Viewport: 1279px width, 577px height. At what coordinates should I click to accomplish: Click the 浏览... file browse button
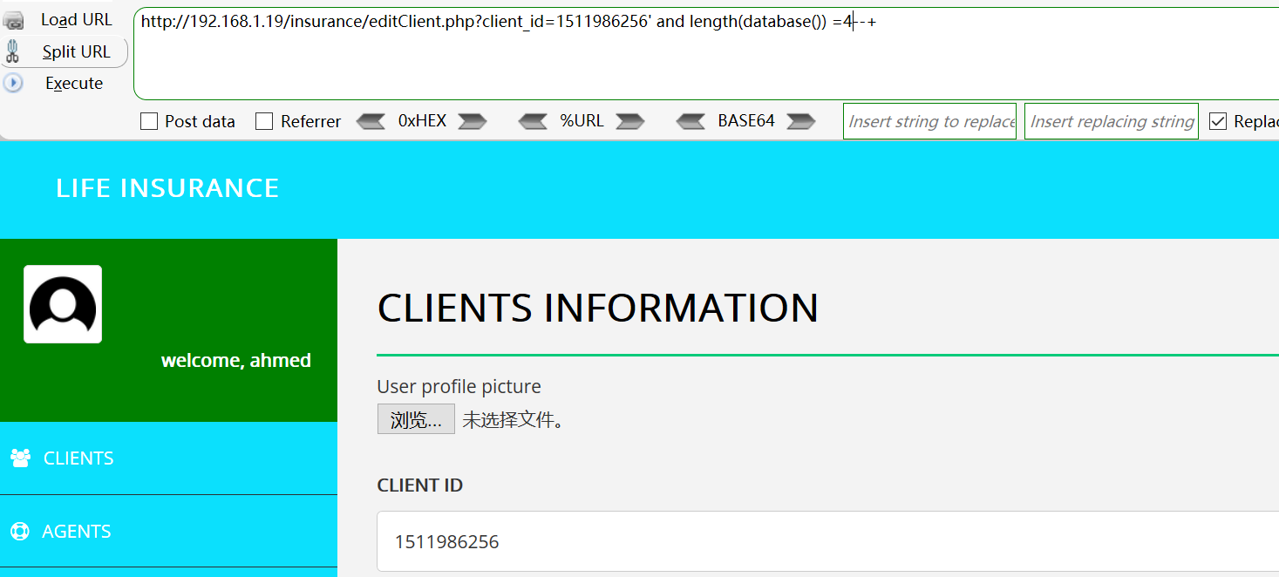(x=416, y=419)
